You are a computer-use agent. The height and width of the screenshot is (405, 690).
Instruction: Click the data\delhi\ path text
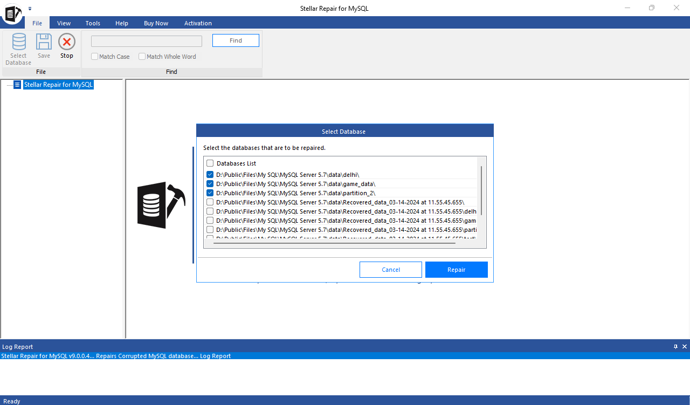coord(288,175)
